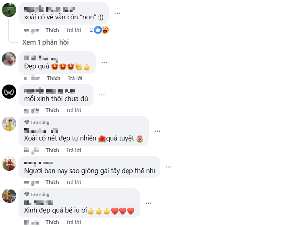Expand "Xem 1 phản hồi" replies
Viewport: 293px width, 227px height.
46,43
